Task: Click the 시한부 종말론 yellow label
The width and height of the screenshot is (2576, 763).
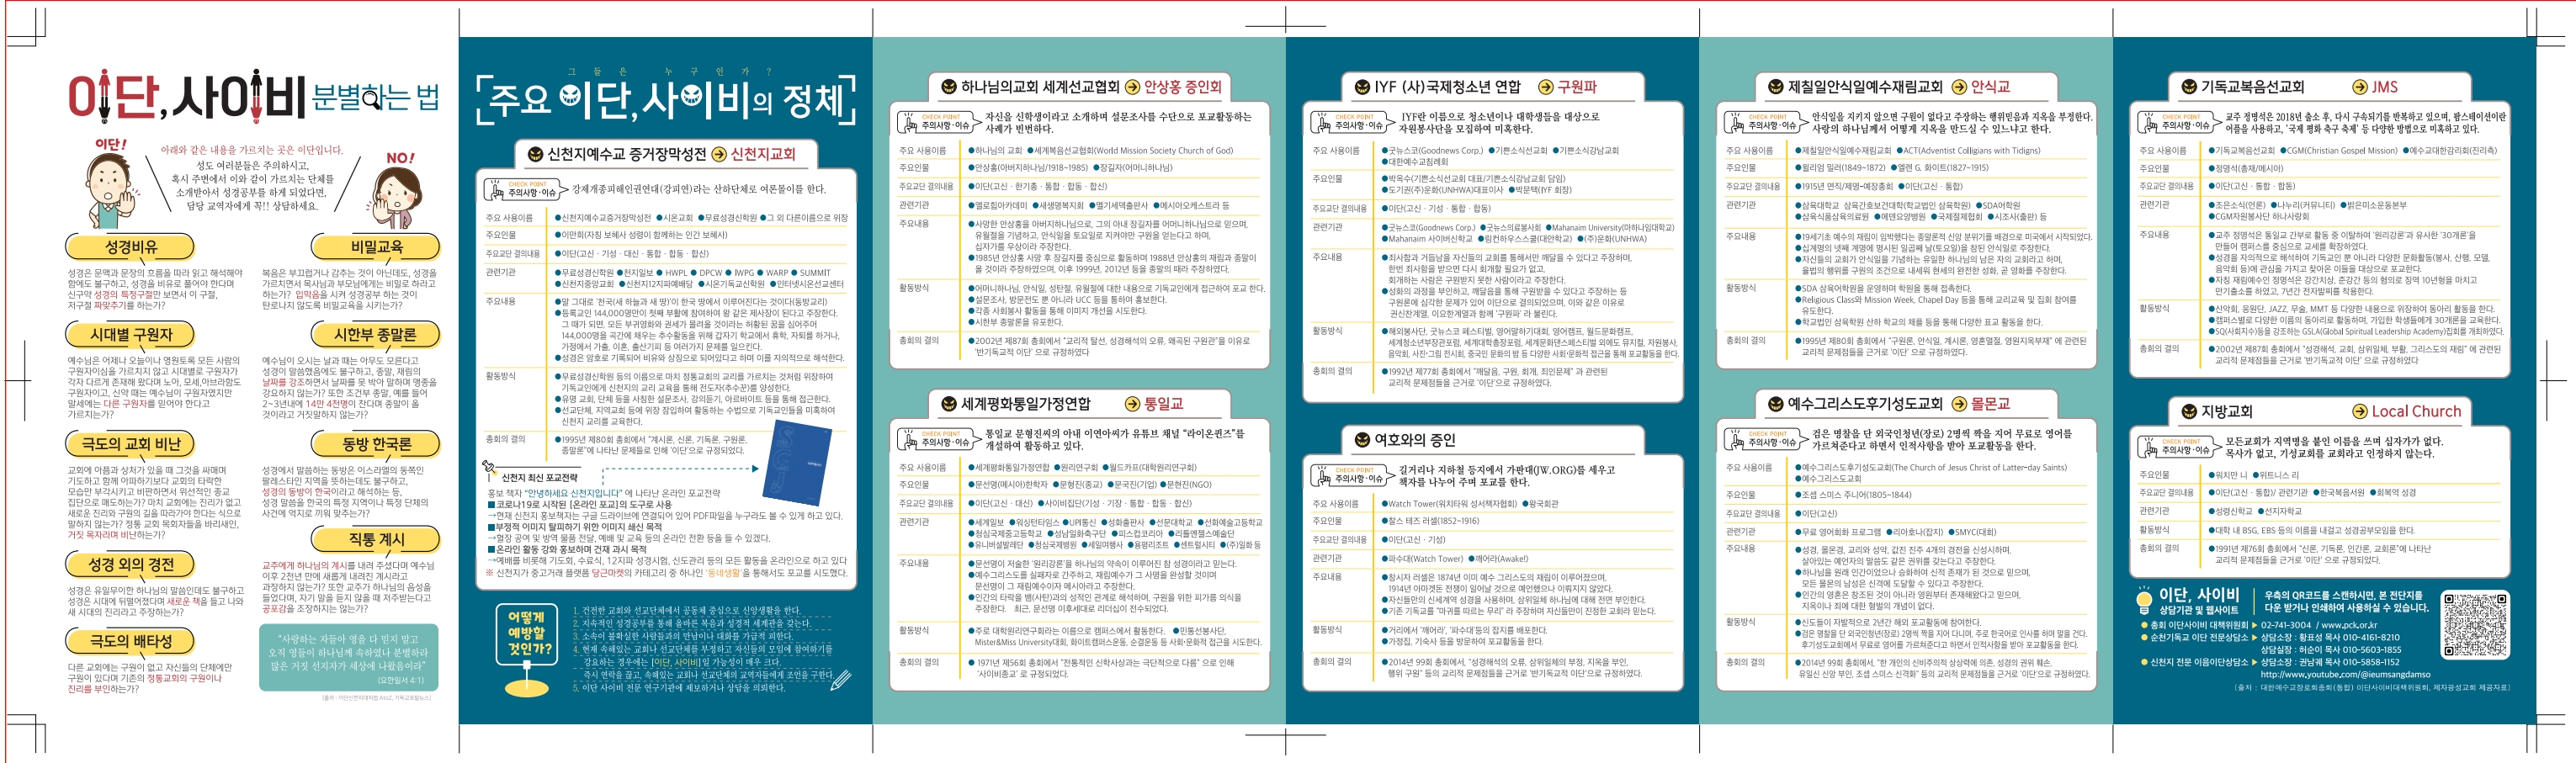Action: click(376, 335)
